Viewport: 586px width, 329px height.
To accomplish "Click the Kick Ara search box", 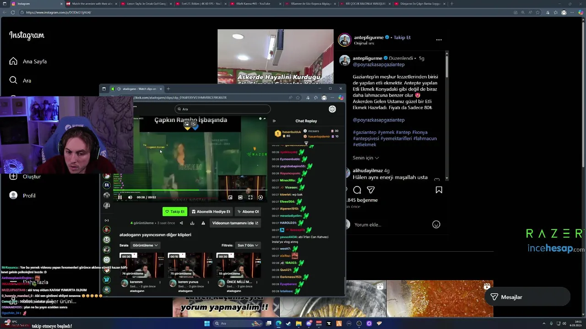I will (222, 109).
